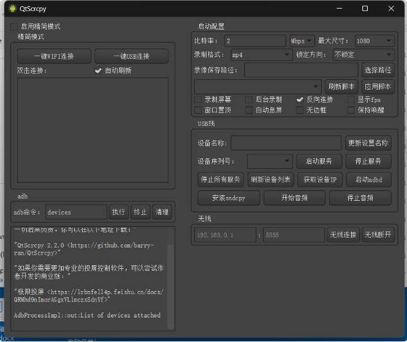The image size is (407, 342).
Task: Close the QtScrcpy window
Action: click(391, 9)
